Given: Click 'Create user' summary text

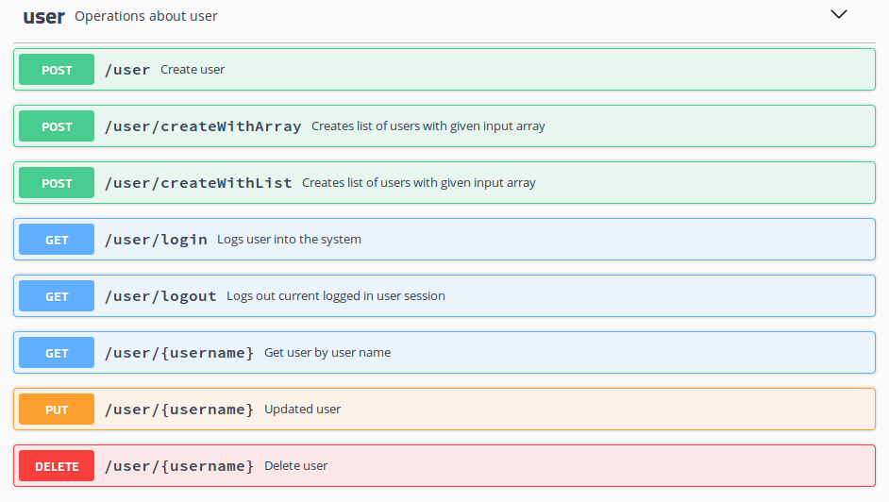Looking at the screenshot, I should click(193, 69).
